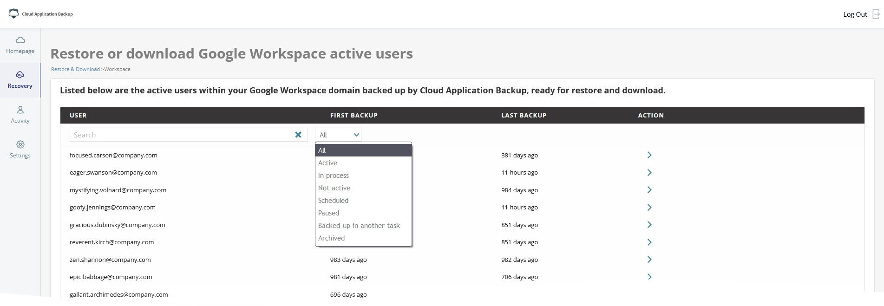Open actions for mystifying.volhard@company.com
The width and height of the screenshot is (884, 306).
(x=649, y=190)
